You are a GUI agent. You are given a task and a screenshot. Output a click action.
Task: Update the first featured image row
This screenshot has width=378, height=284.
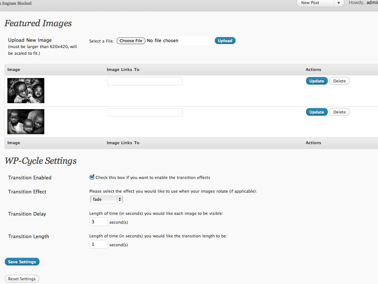click(316, 81)
